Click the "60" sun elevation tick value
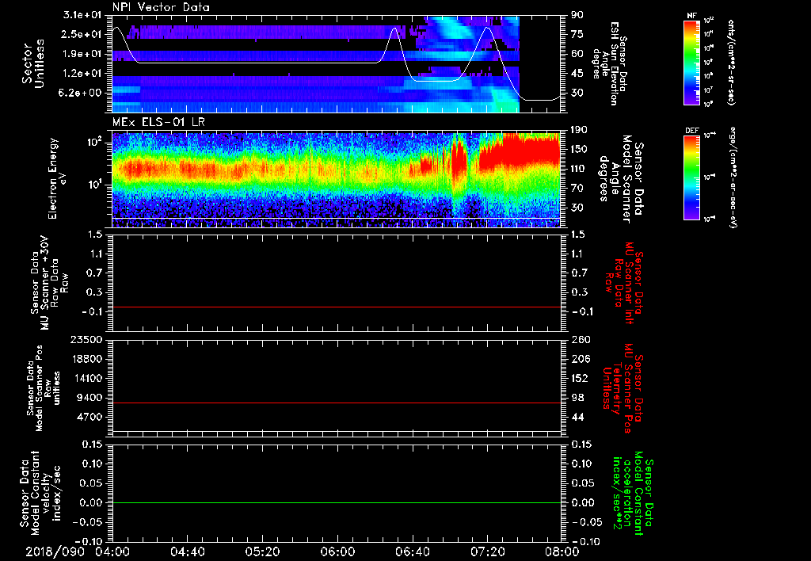This screenshot has height=561, width=811. 577,54
